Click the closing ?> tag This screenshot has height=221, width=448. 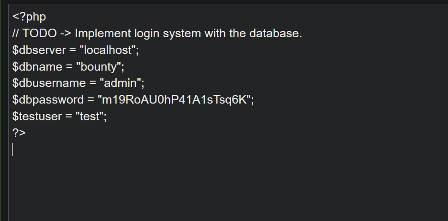19,133
